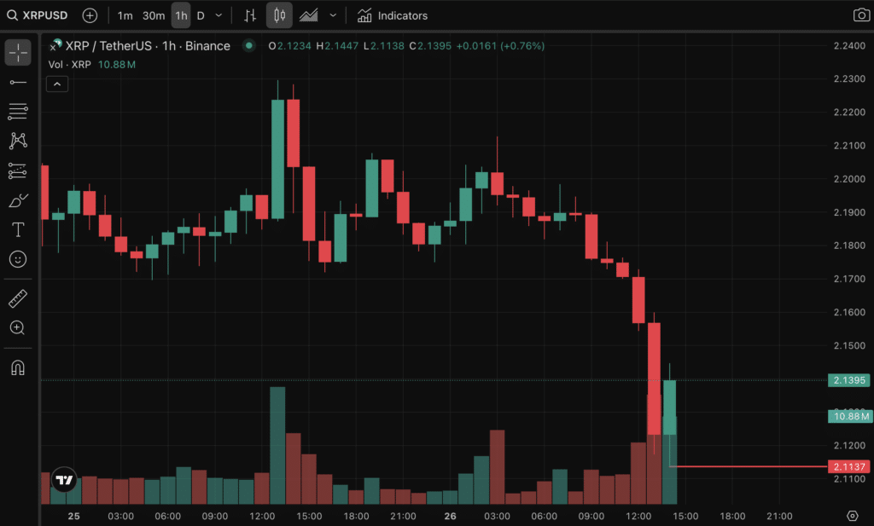Click the XRP / TetherUS symbol title
874x526 pixels.
[148, 46]
